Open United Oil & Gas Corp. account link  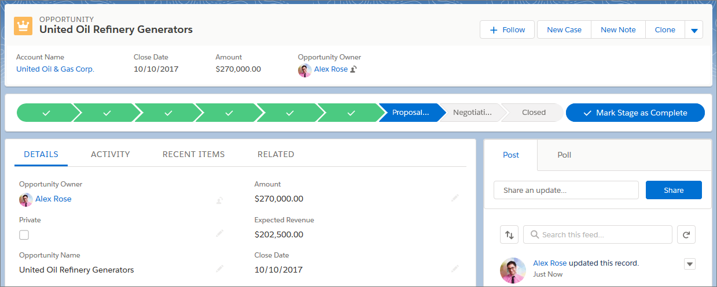coord(55,69)
